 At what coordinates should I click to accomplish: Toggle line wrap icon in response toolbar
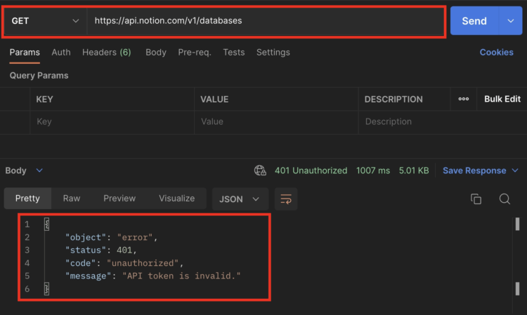point(285,199)
